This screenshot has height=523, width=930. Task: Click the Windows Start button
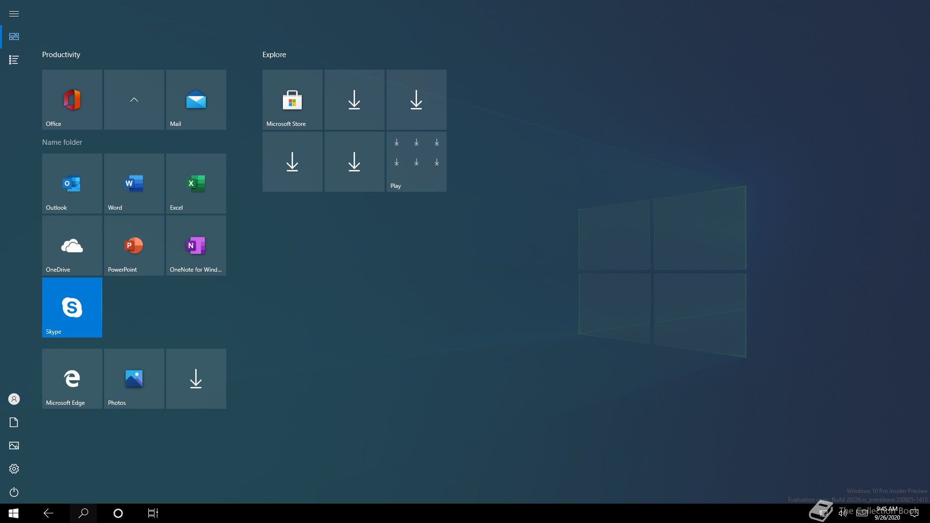click(x=14, y=513)
